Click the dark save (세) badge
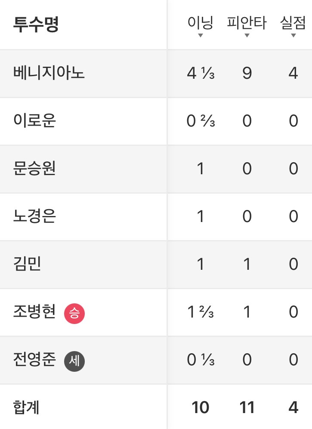 point(74,361)
